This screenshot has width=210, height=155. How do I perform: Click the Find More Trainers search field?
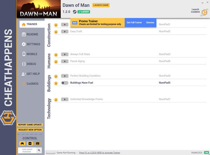[27, 150]
